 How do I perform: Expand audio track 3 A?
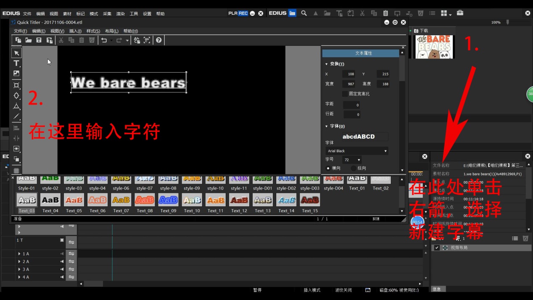click(x=19, y=269)
